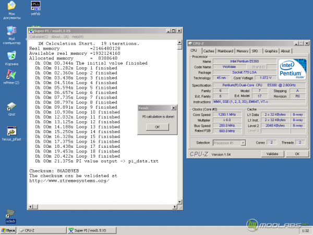Open the Calculate(C) menu in Super PI
This screenshot has height=235, width=313.
pyautogui.click(x=39, y=37)
